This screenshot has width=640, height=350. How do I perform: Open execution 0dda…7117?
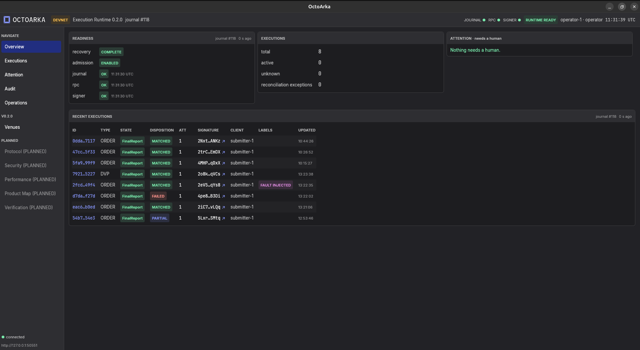tap(84, 141)
